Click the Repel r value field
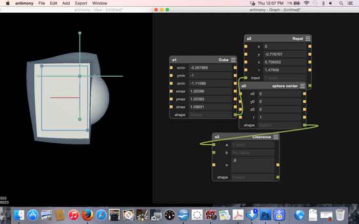The width and height of the screenshot is (359, 224). pos(285,70)
